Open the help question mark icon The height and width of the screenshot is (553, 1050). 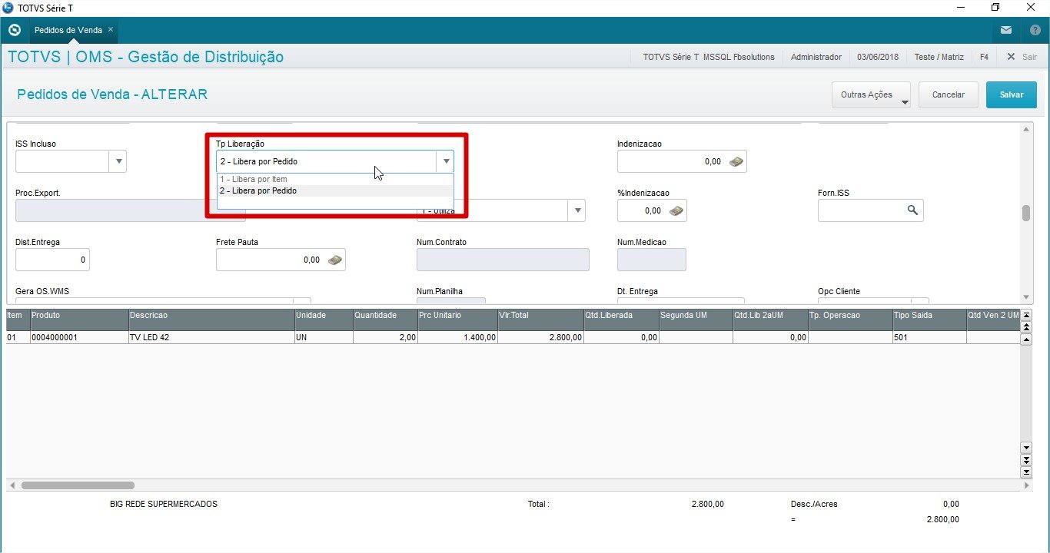[1035, 30]
